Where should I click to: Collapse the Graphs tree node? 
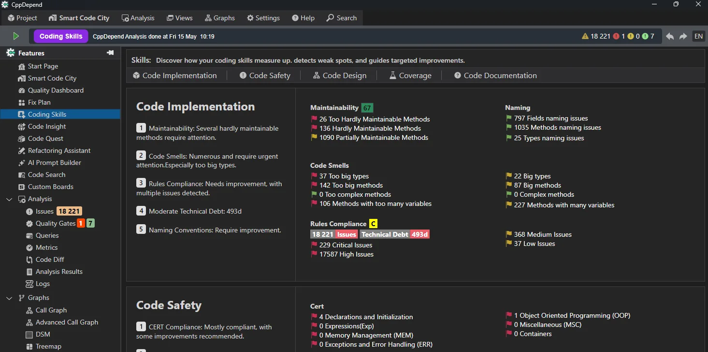click(x=9, y=298)
